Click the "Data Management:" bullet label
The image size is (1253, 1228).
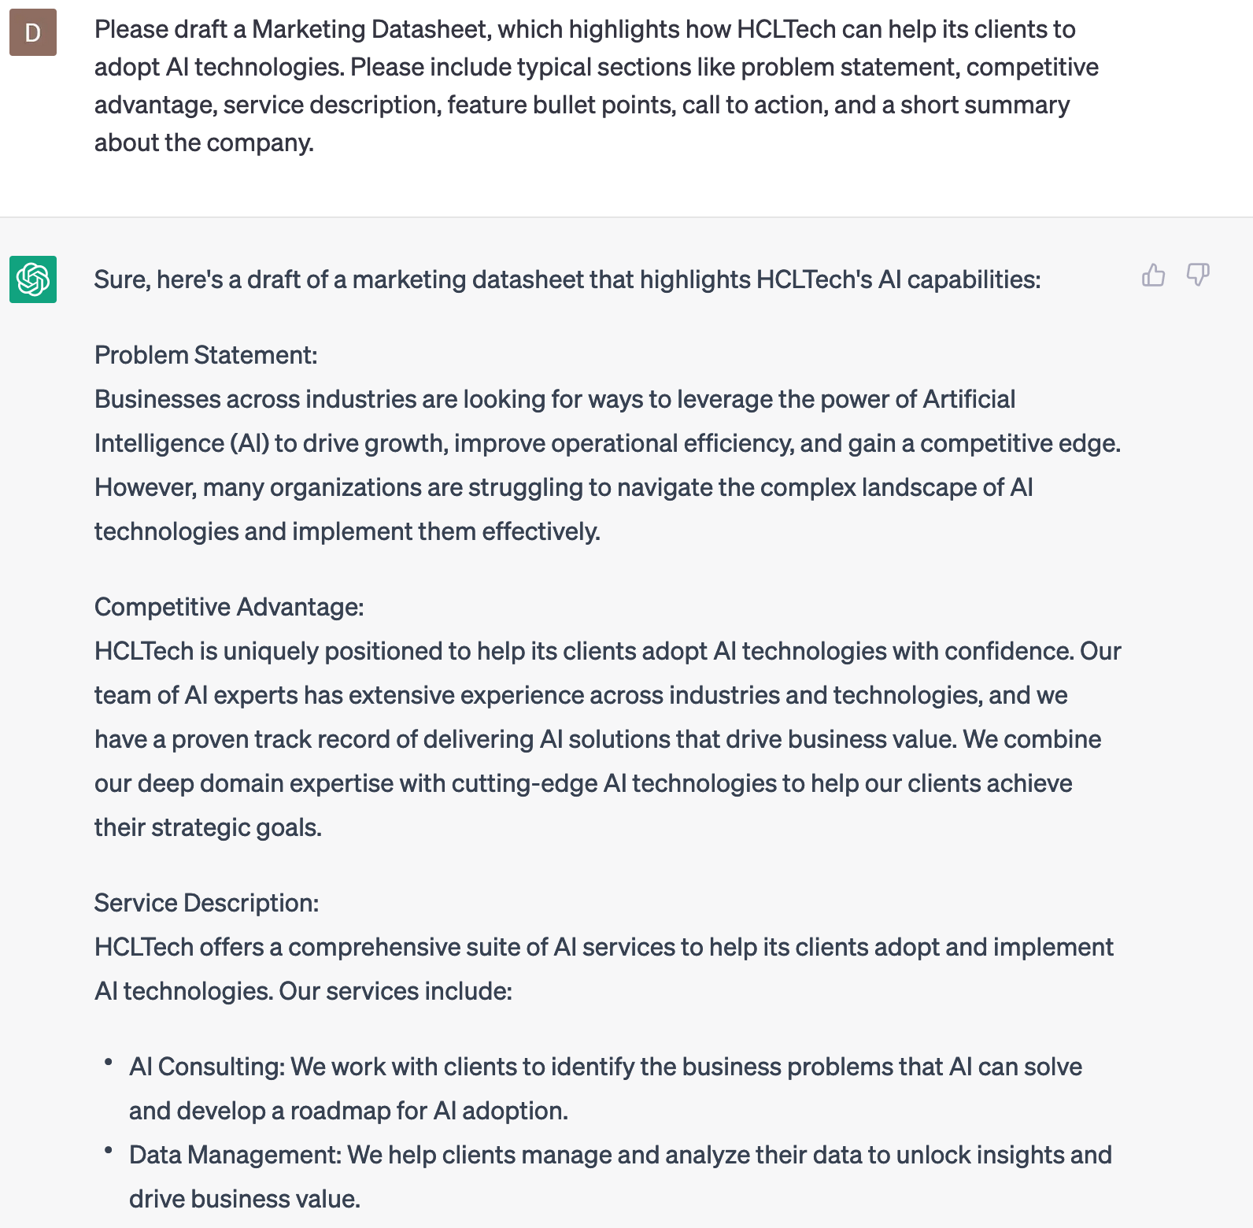point(235,1155)
